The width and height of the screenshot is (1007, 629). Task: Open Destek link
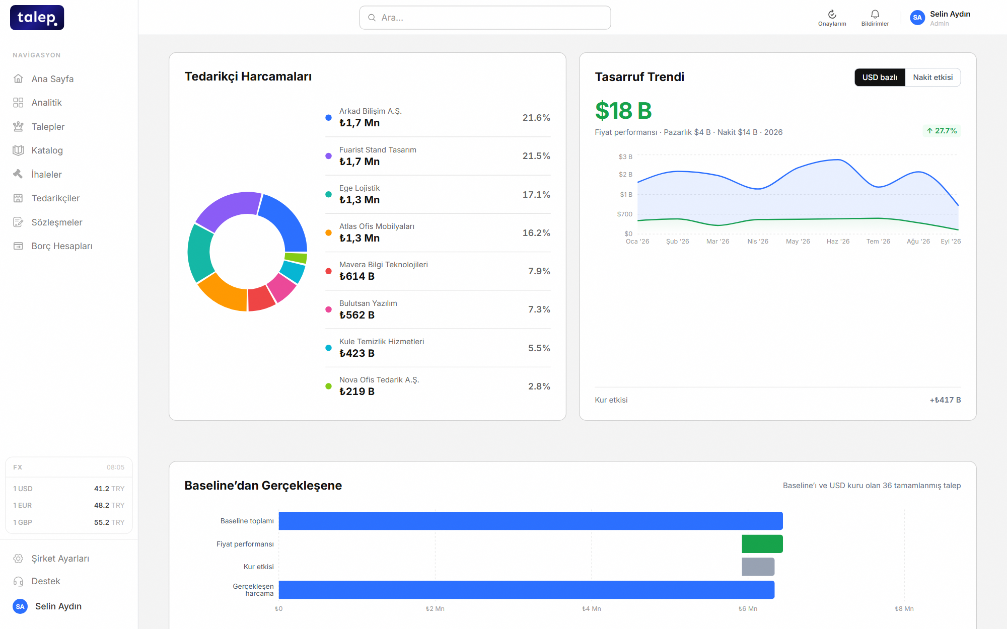point(46,581)
